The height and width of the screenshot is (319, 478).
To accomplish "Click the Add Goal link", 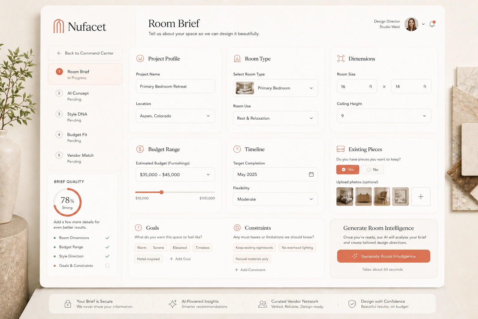I will pyautogui.click(x=180, y=259).
